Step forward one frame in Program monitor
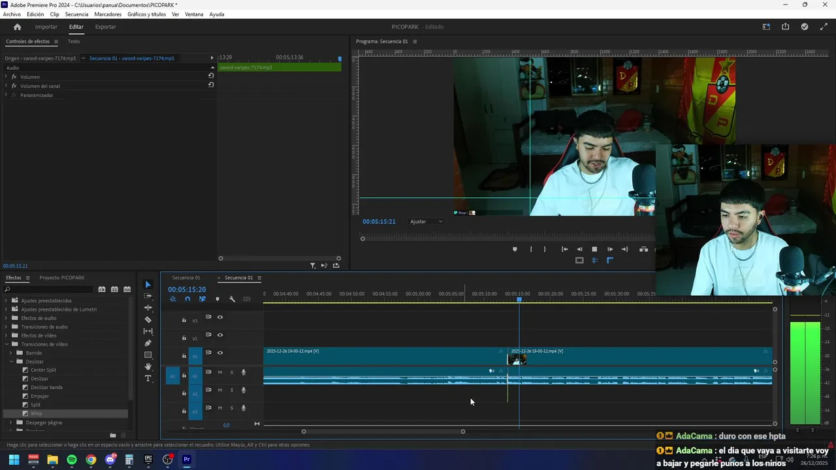 pyautogui.click(x=610, y=249)
